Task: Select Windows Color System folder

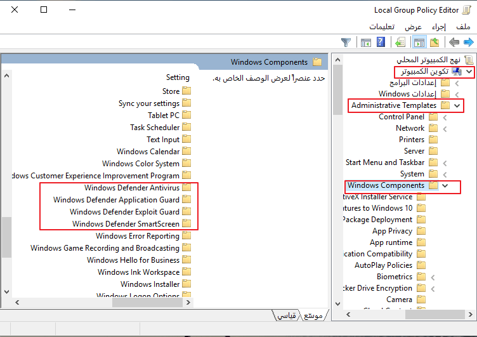Action: pos(147,164)
